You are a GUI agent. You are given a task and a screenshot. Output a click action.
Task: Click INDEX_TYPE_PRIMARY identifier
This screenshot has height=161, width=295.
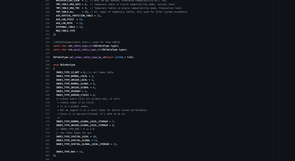tap(68, 91)
